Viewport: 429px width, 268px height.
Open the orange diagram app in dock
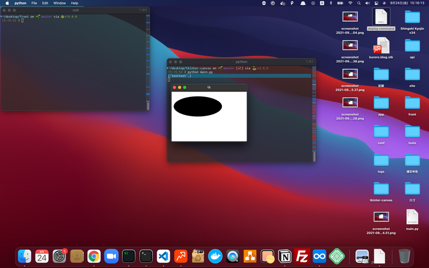pos(250,257)
